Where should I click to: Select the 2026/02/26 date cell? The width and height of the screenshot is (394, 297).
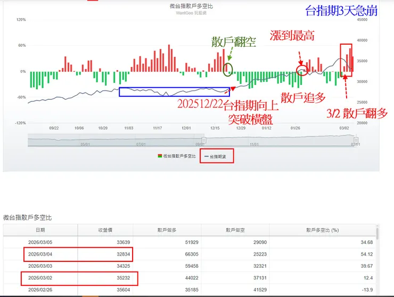click(x=40, y=290)
